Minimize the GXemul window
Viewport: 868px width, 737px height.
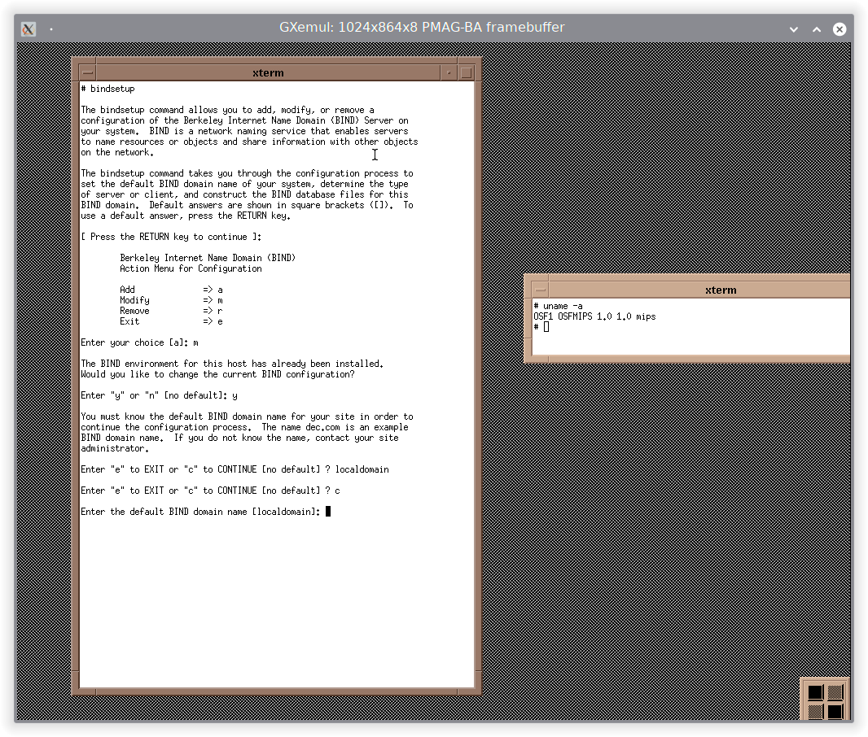[794, 29]
